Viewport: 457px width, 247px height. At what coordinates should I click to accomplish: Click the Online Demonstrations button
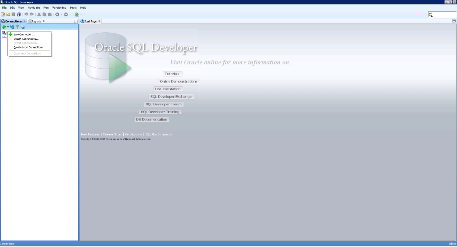pyautogui.click(x=179, y=82)
